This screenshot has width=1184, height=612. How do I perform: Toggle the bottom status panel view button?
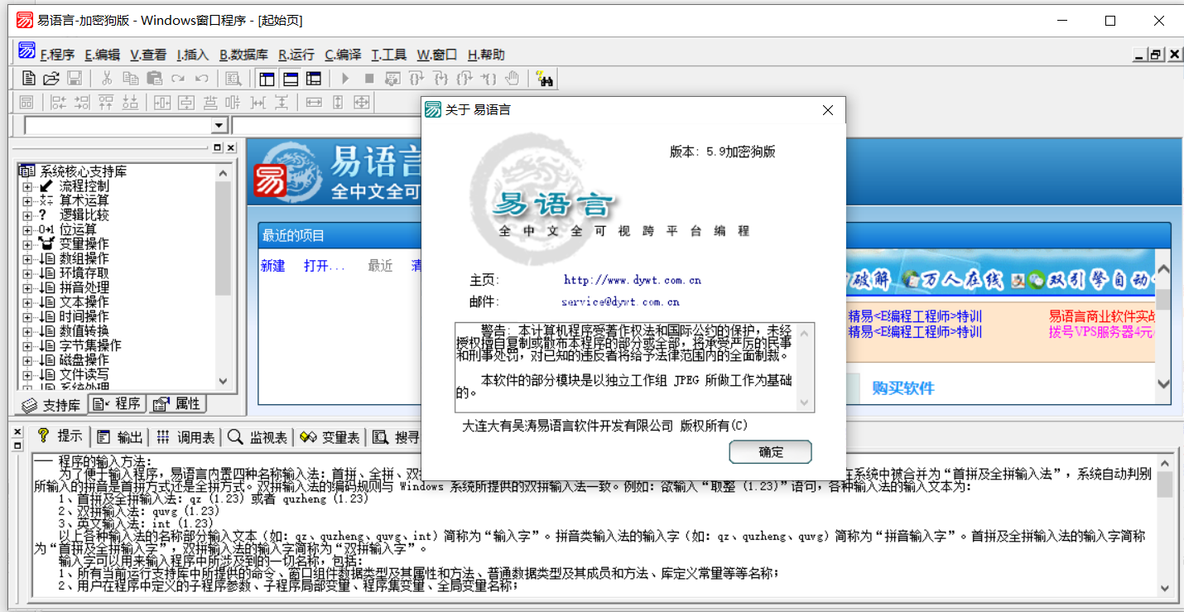[291, 79]
